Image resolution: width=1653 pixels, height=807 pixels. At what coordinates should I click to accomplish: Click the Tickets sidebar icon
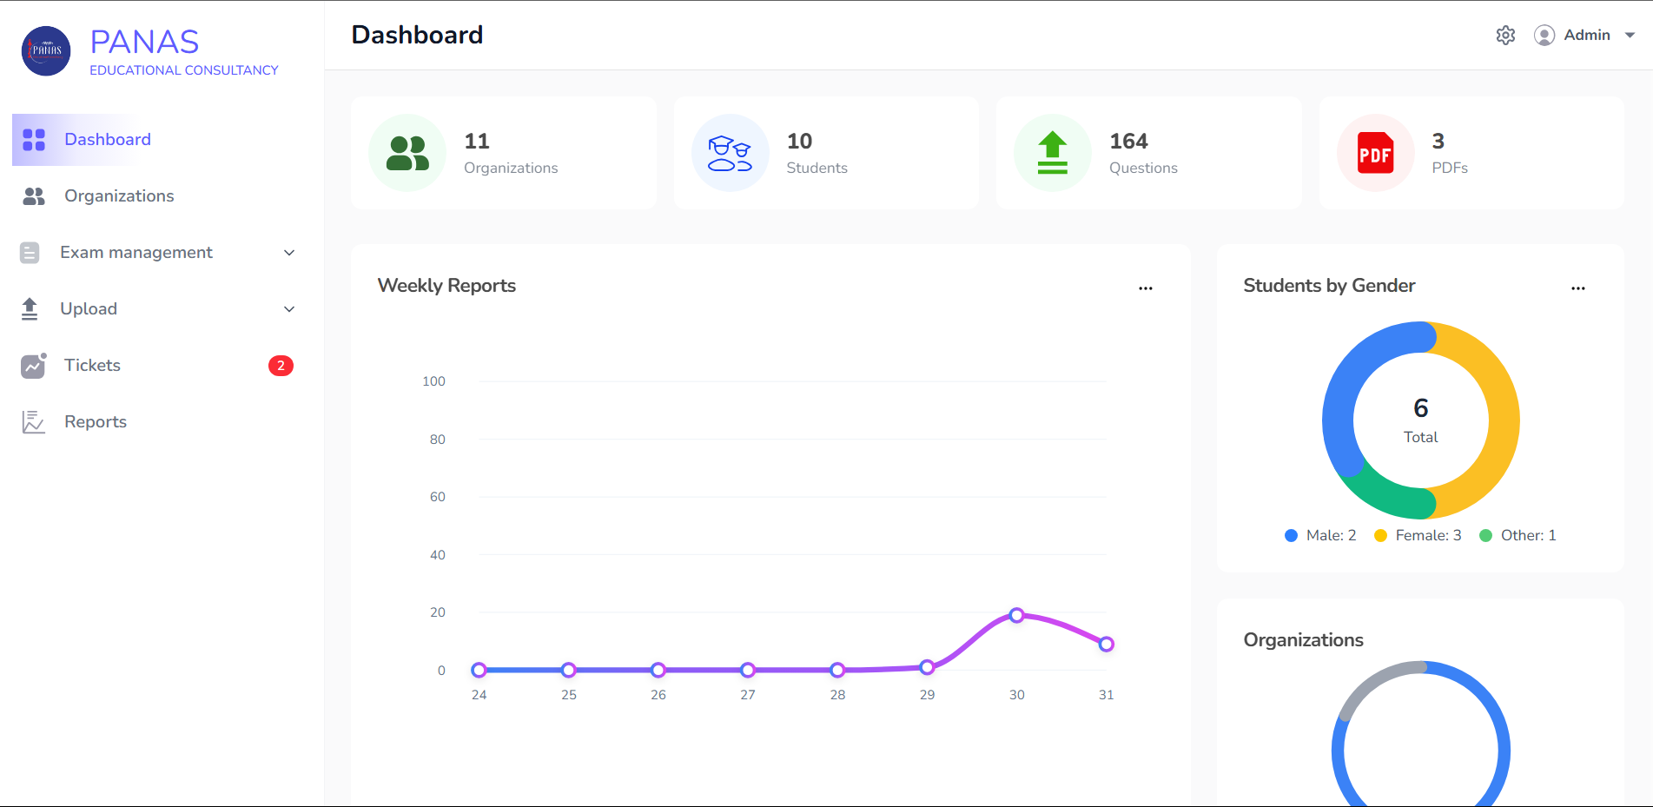pos(33,366)
